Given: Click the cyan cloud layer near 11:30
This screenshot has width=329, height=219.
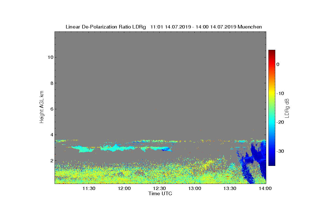Looking at the screenshot, I should click(x=83, y=149).
